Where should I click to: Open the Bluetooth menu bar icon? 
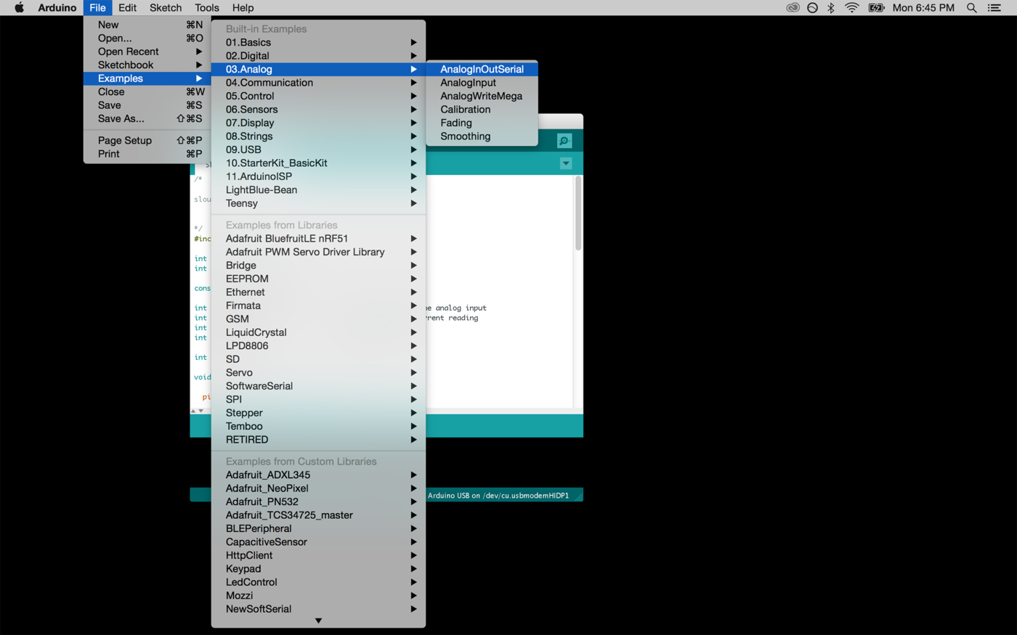tap(831, 8)
